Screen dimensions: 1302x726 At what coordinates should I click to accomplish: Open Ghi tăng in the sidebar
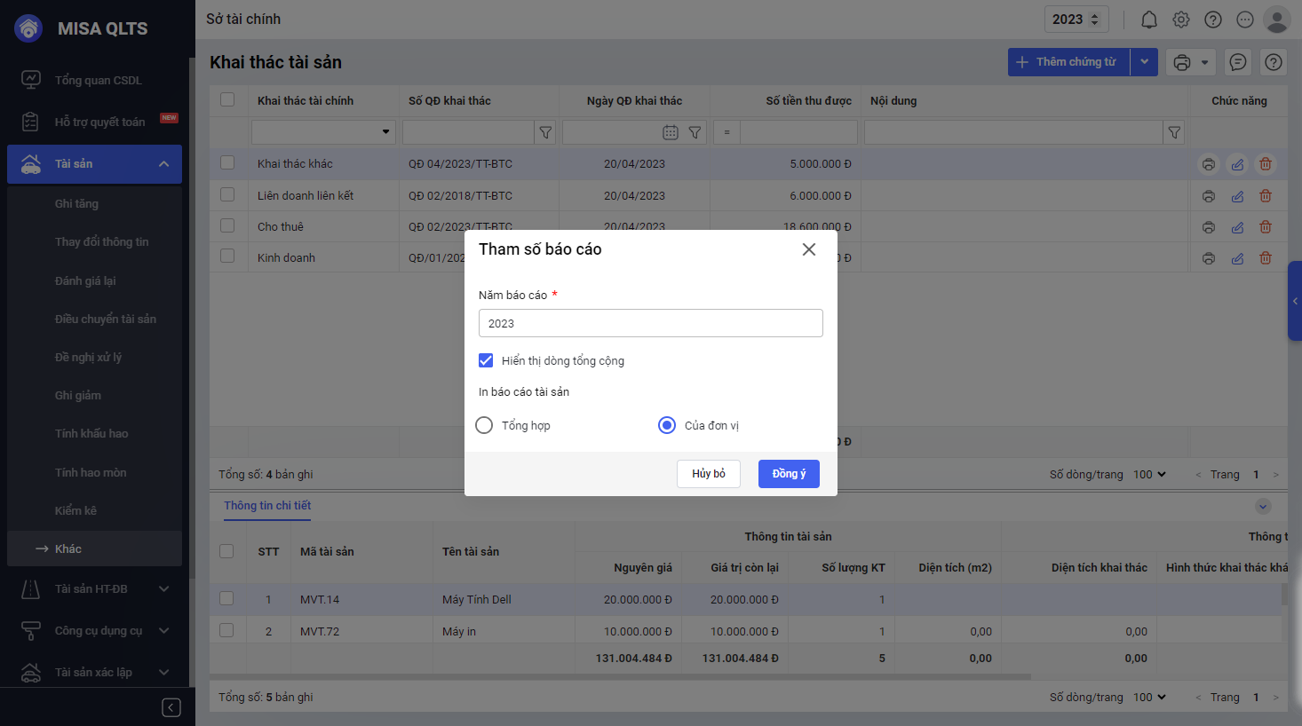pos(76,203)
